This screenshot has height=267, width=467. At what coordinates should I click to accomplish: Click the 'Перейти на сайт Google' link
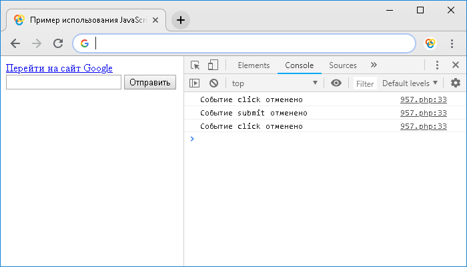[59, 68]
